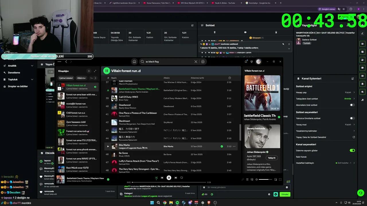Mute Spotify volume speaker icon

click(x=257, y=179)
